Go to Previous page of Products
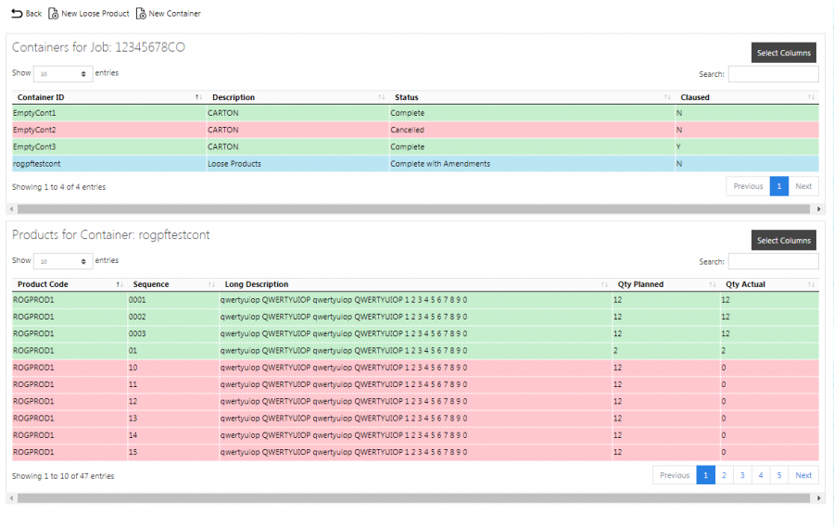 675,475
